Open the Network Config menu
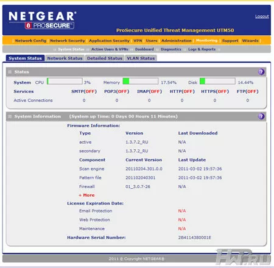Image resolution: width=274 pixels, height=268 pixels. (30, 41)
